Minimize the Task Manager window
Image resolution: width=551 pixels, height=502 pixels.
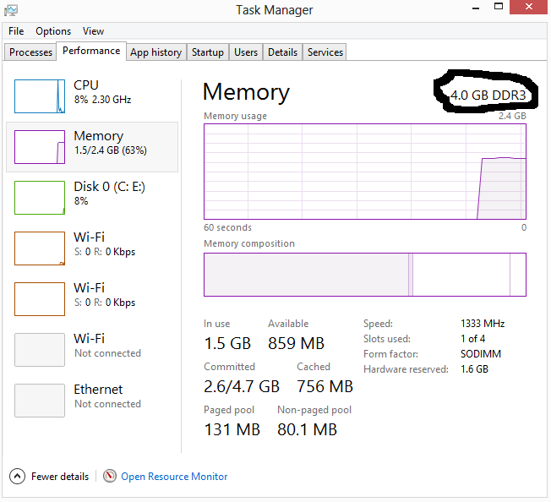476,8
